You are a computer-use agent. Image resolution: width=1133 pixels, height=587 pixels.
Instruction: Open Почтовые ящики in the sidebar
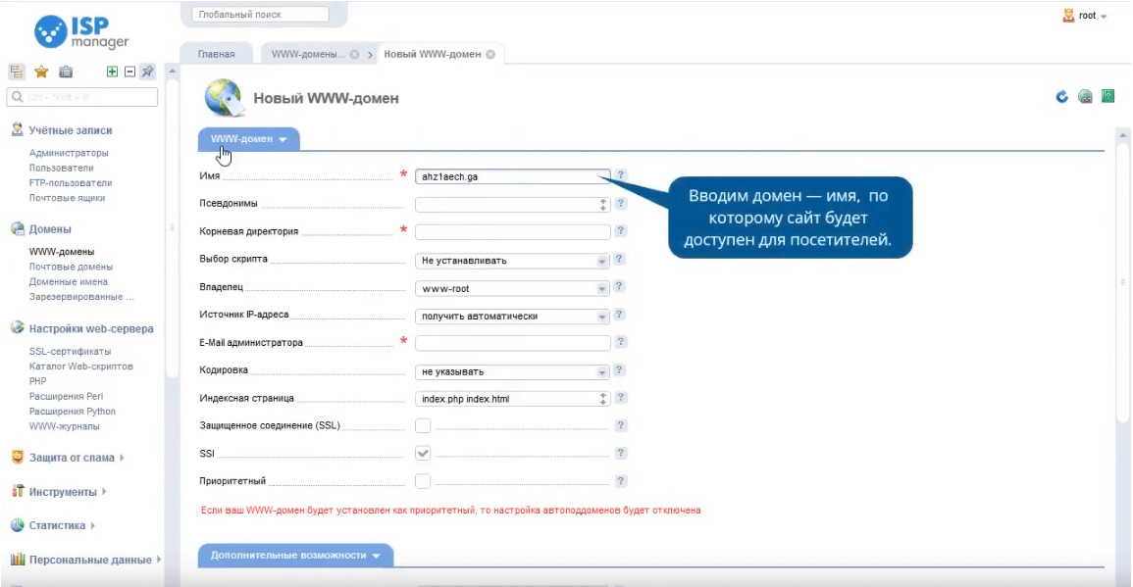(68, 198)
